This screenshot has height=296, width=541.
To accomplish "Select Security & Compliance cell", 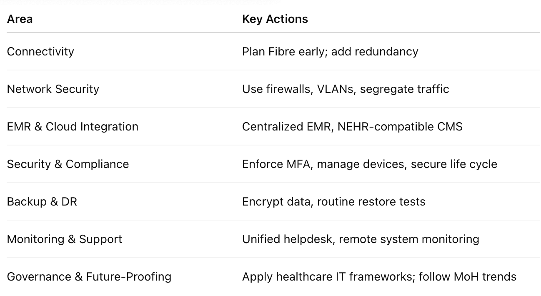I will (68, 164).
